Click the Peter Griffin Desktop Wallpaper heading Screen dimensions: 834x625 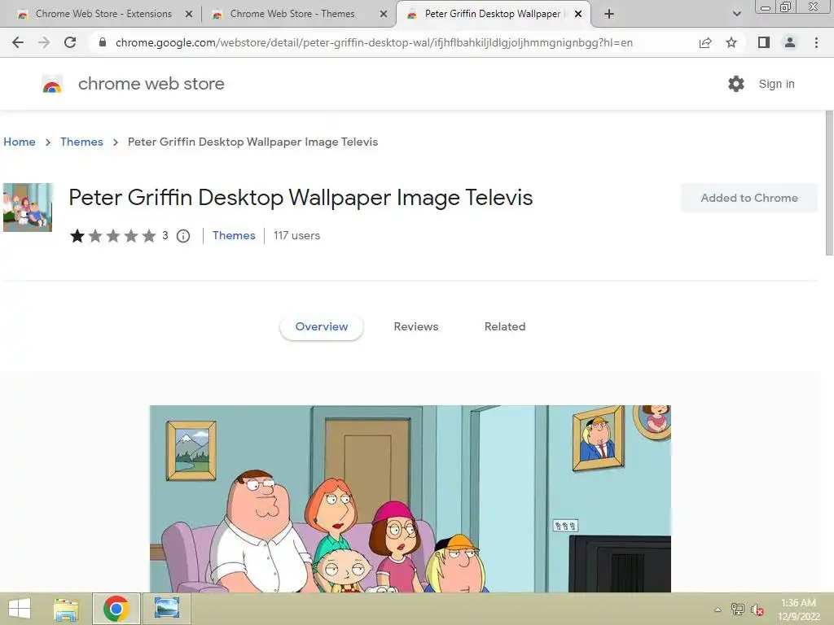301,197
